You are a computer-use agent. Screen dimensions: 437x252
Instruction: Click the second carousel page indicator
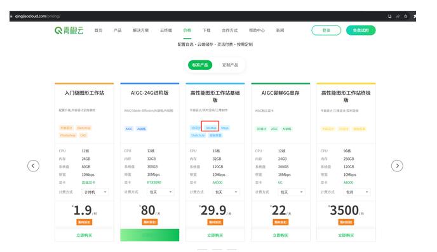click(217, 249)
